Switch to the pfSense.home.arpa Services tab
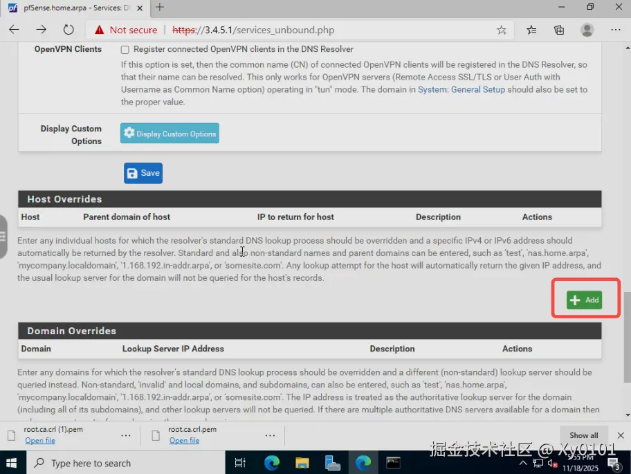This screenshot has width=631, height=474. click(75, 8)
